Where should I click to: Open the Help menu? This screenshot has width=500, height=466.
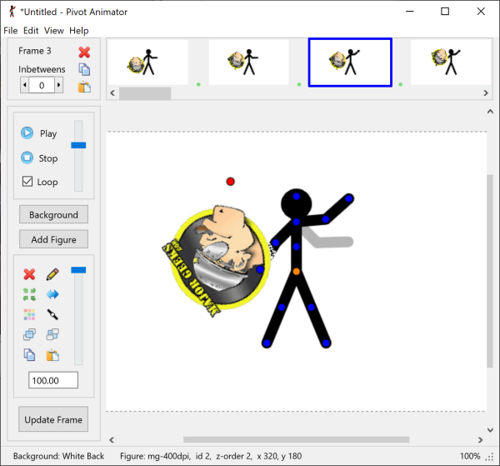79,31
